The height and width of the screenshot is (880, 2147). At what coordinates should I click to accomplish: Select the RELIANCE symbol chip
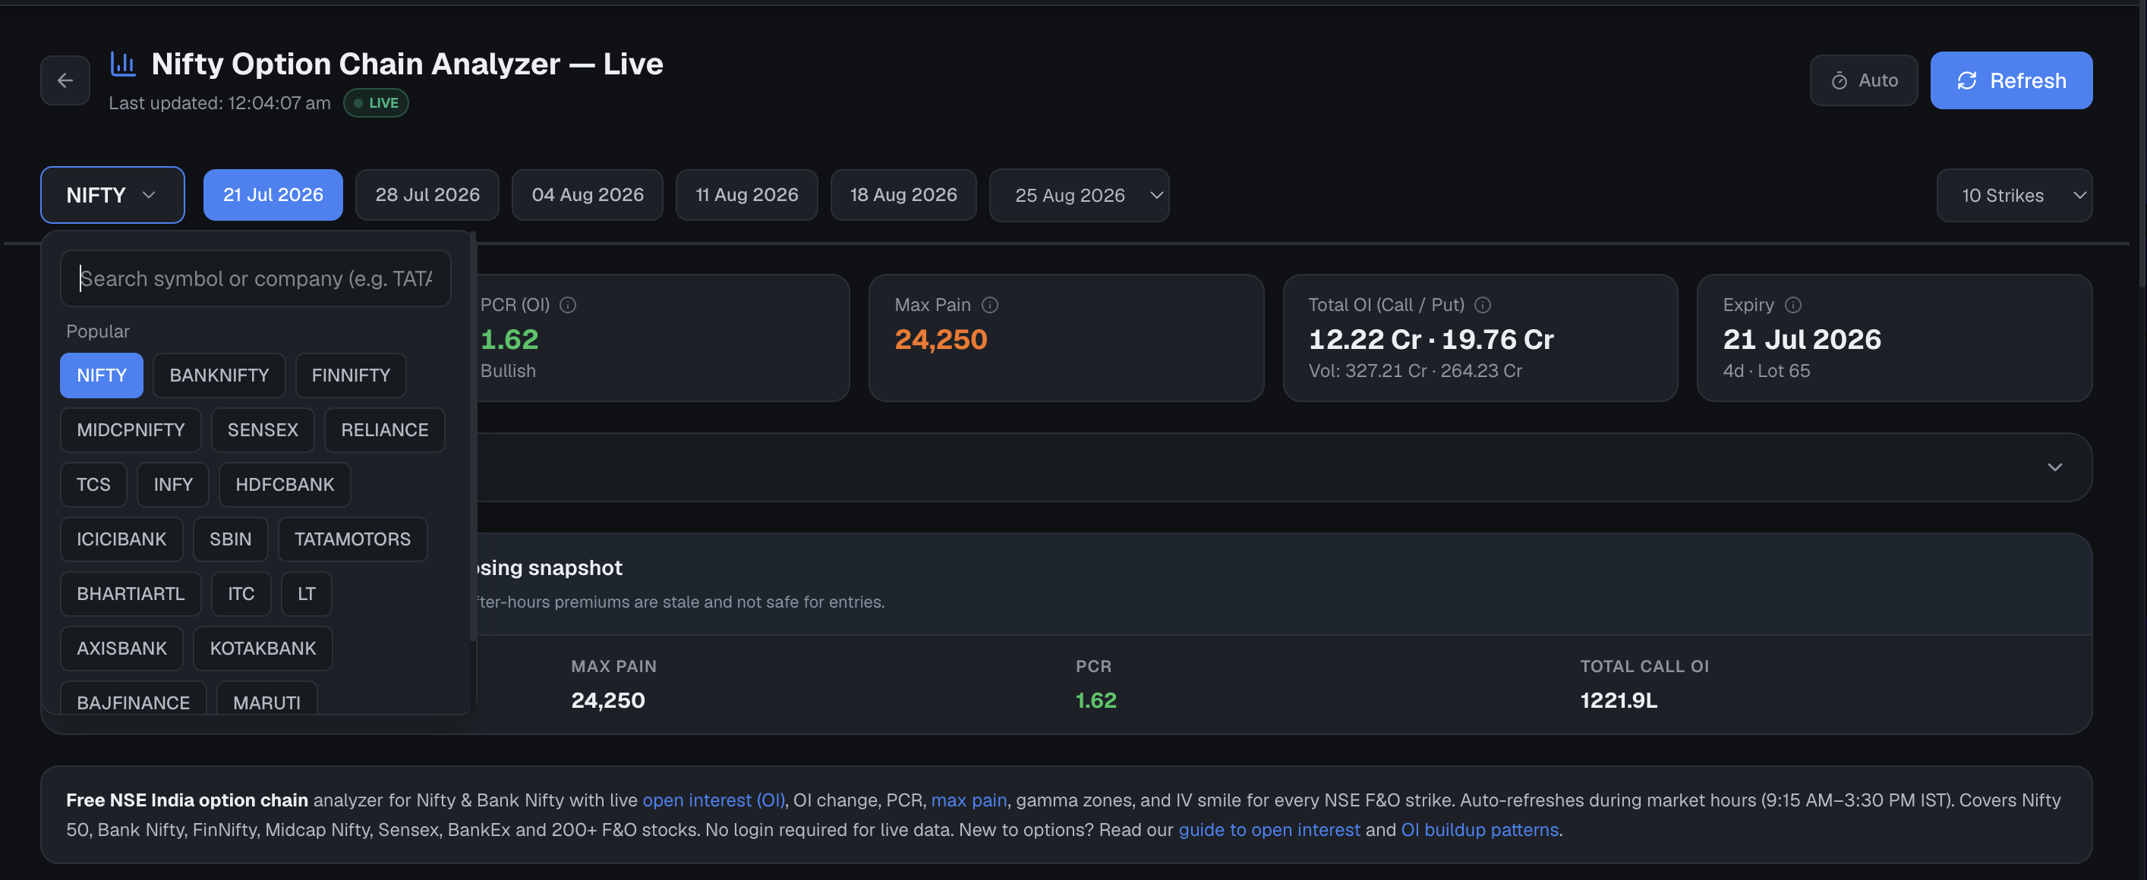384,430
